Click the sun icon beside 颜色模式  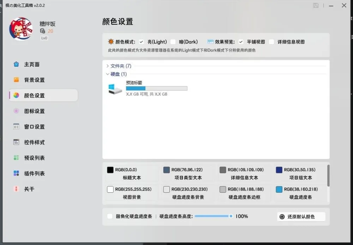tap(110, 42)
